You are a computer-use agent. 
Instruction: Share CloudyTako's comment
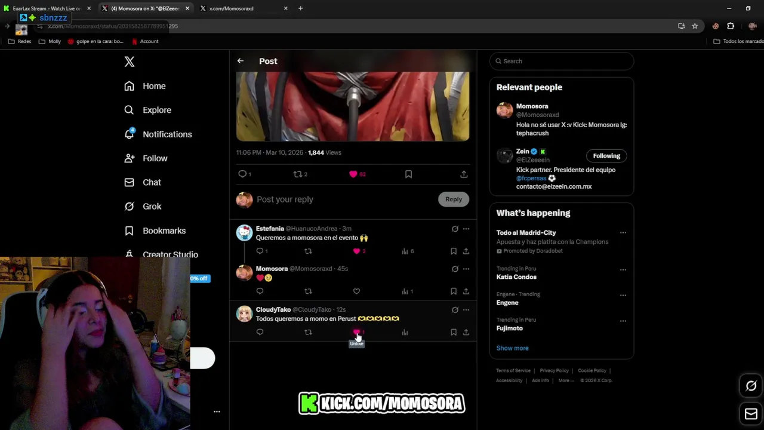[x=466, y=332]
